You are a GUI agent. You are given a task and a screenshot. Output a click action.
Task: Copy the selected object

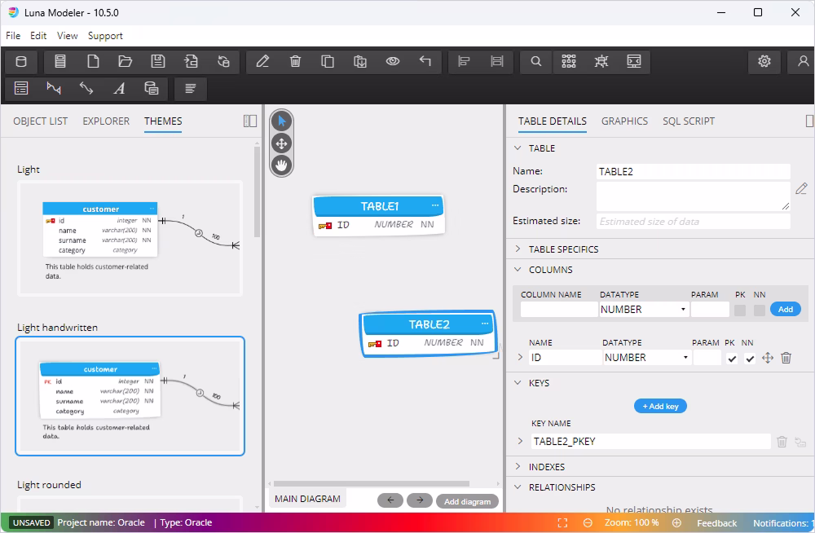(328, 61)
